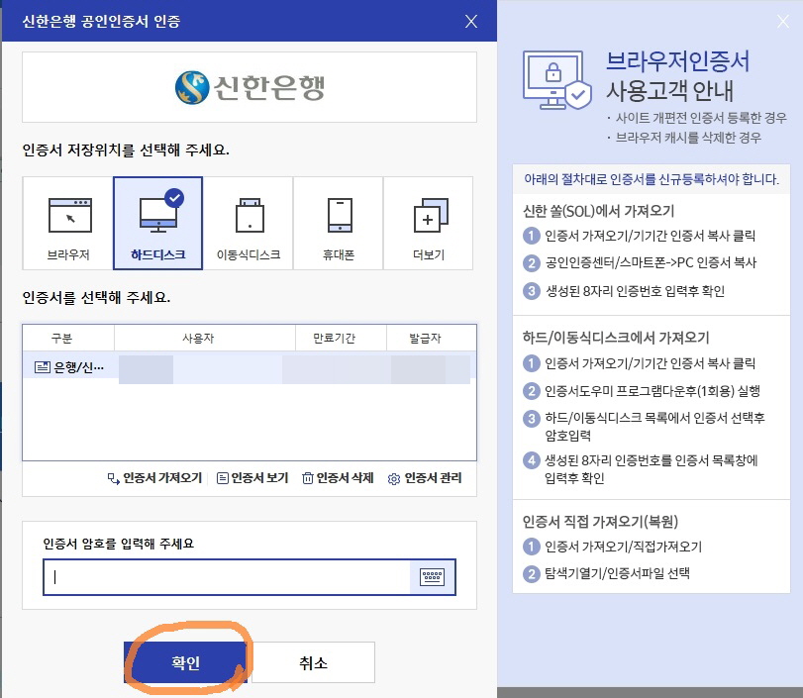
Task: Click the 인증서 직접 가져오기(복원) heading
Action: point(600,522)
